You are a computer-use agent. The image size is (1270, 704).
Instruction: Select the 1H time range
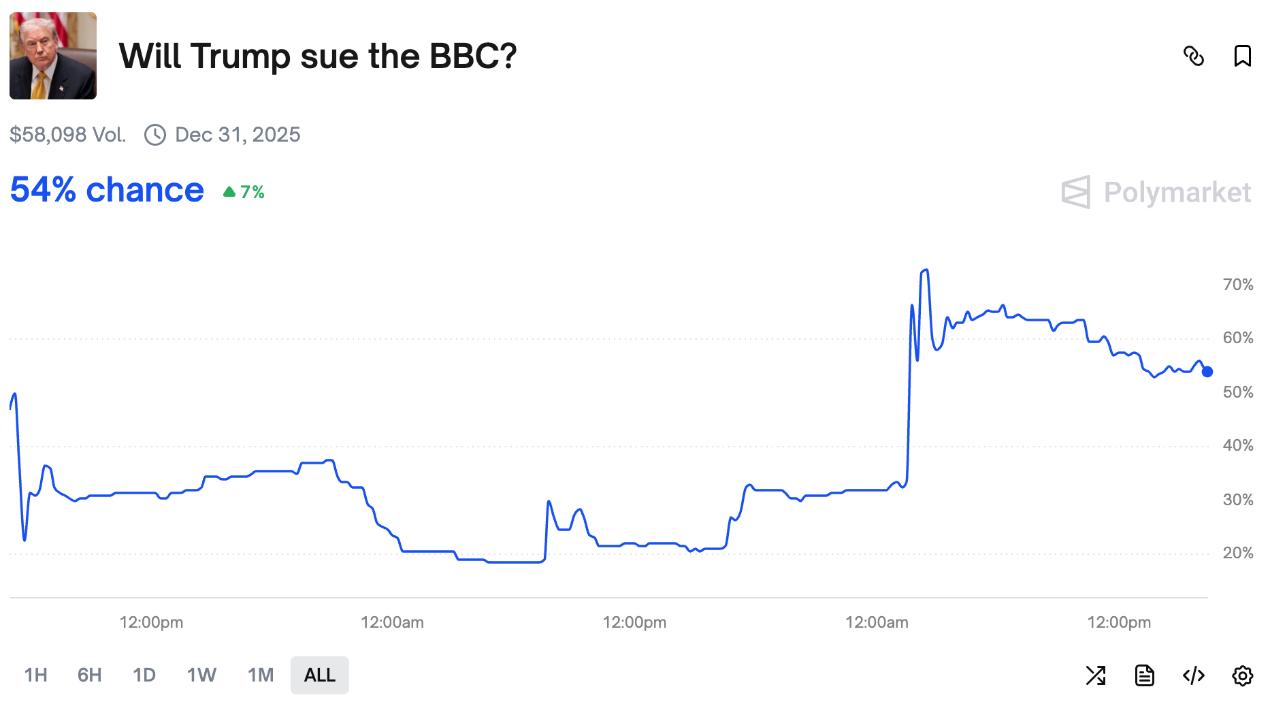(36, 675)
